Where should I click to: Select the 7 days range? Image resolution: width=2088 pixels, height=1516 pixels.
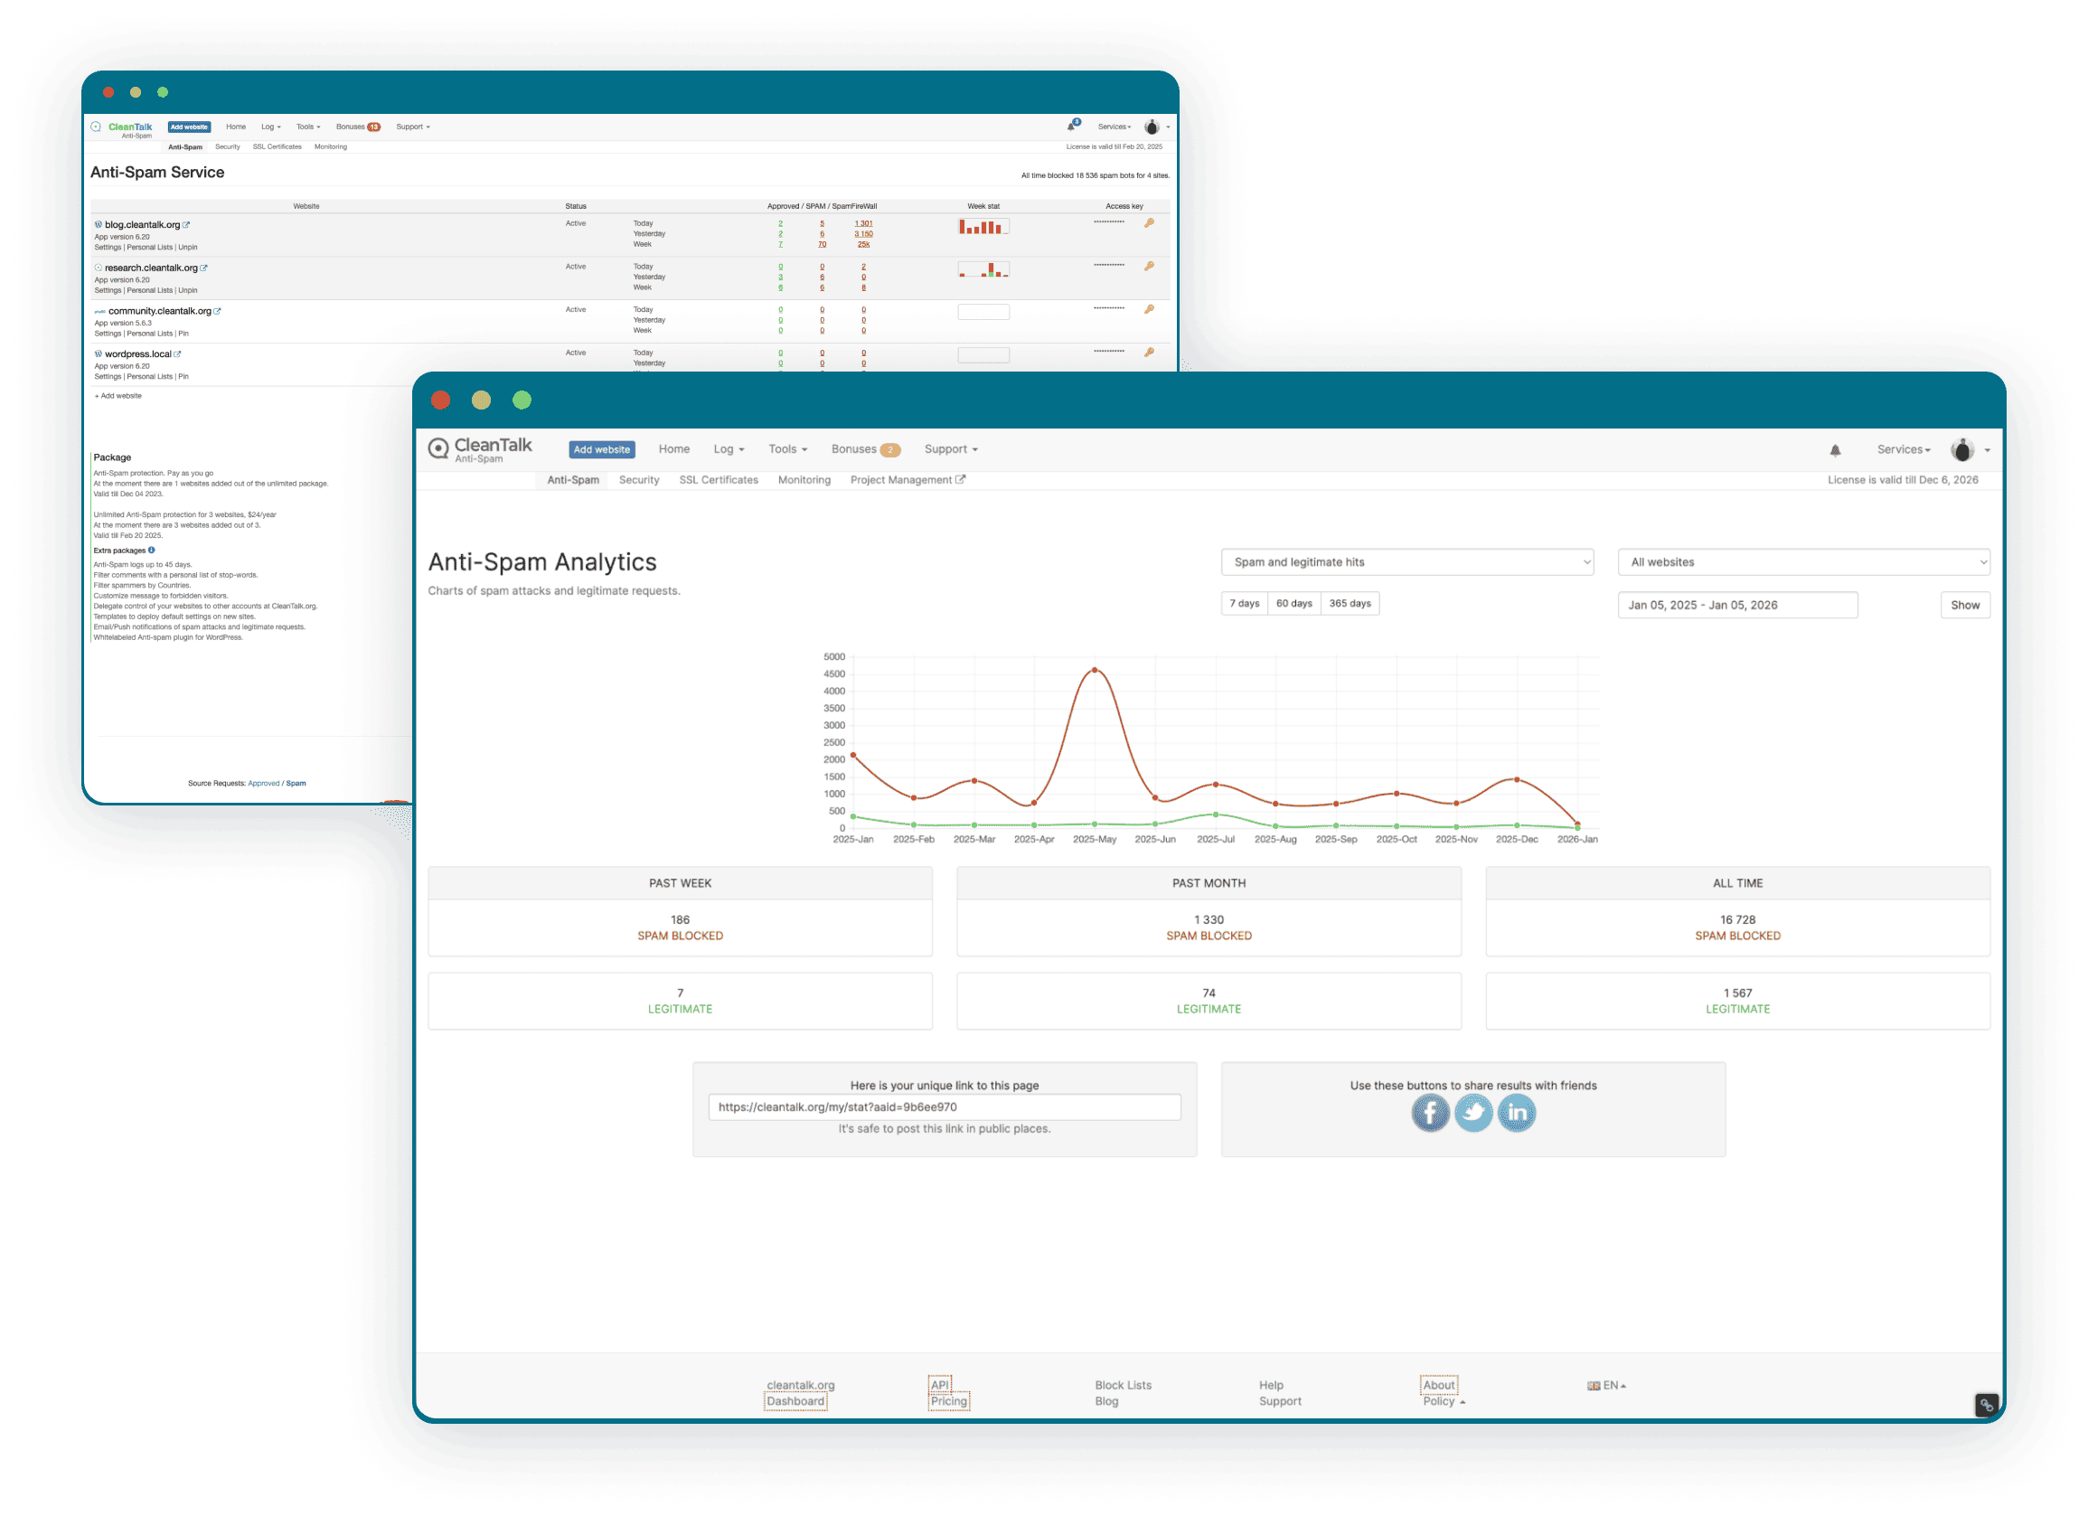point(1244,604)
